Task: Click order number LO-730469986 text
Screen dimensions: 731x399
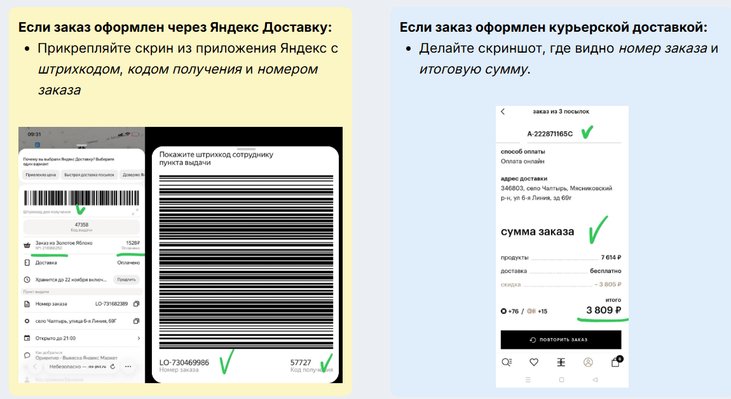Action: 184,362
